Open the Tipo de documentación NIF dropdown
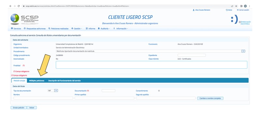259x120 pixels. [56, 90]
